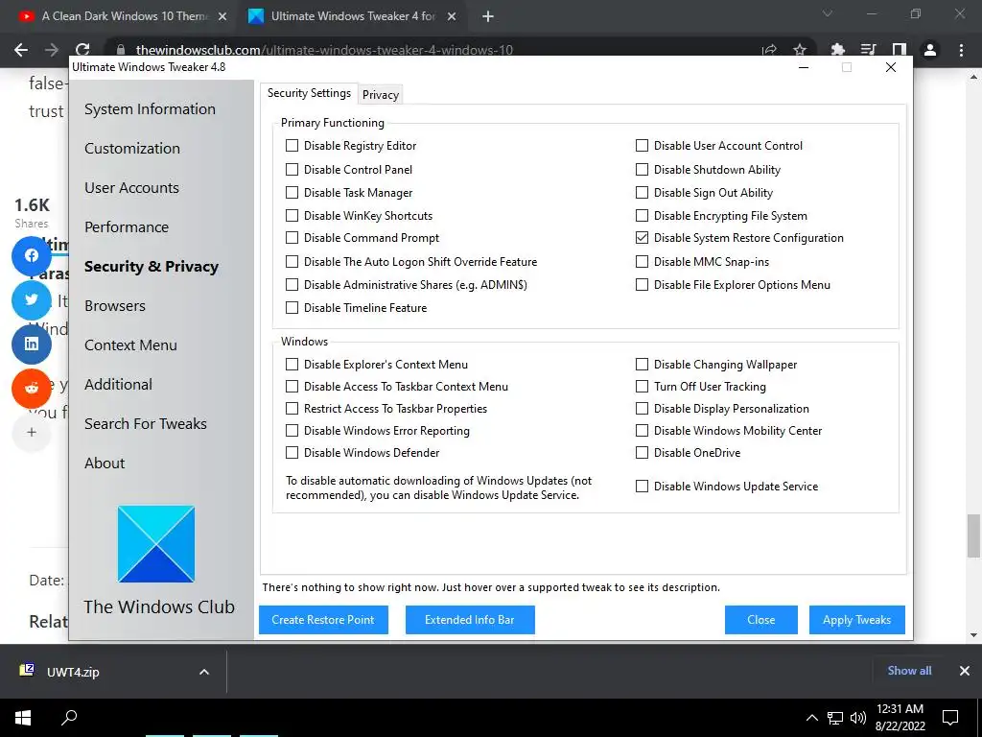Enable Disable Registry Editor checkbox
982x737 pixels.
(292, 146)
